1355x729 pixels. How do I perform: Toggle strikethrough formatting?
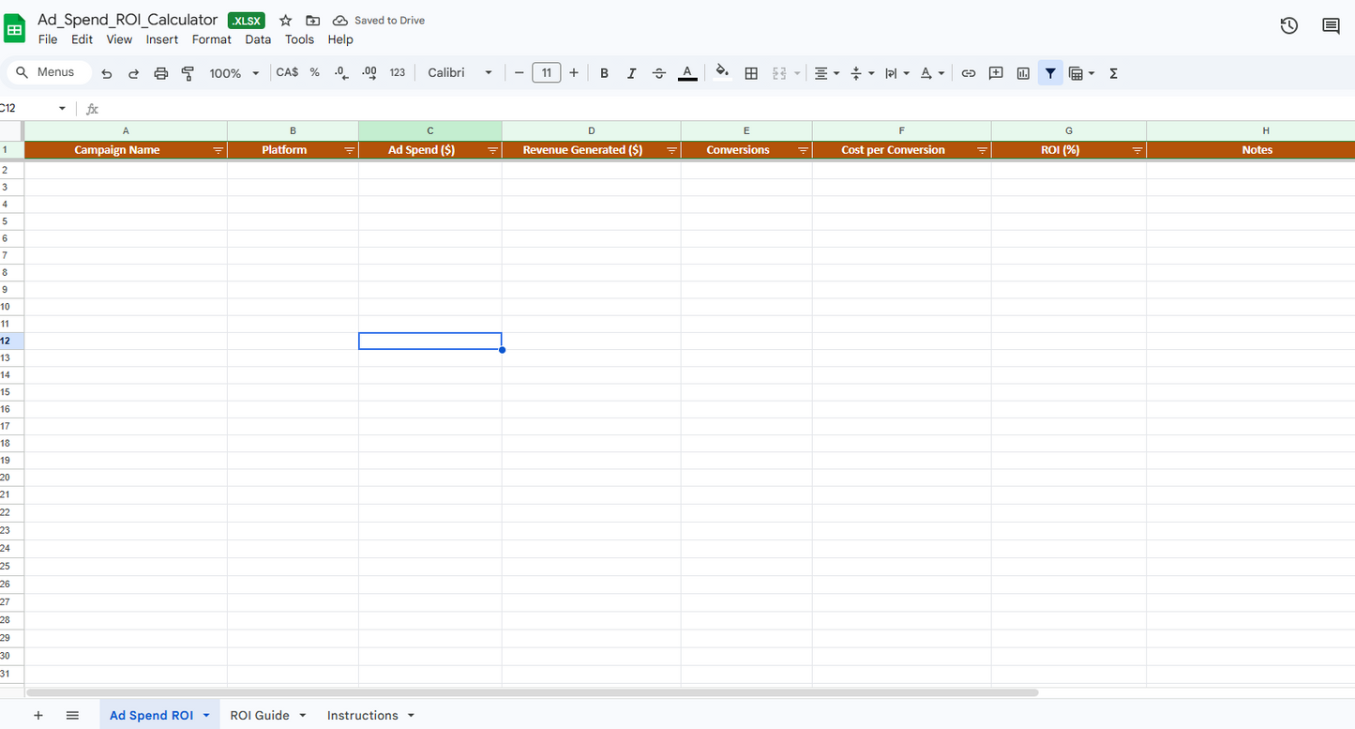click(659, 72)
